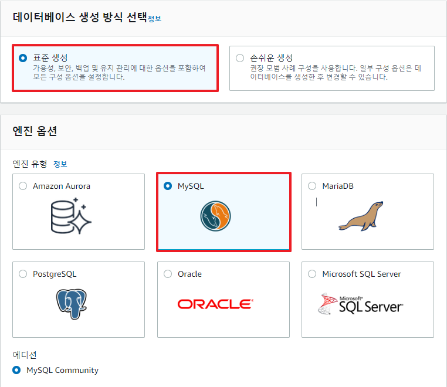Click the MariaDB seal logo icon
Screen dimensions: 447x387
pos(361,216)
